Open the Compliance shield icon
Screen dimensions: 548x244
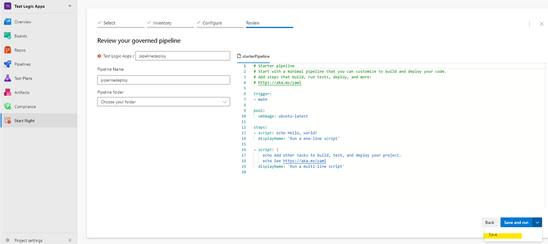click(x=8, y=107)
